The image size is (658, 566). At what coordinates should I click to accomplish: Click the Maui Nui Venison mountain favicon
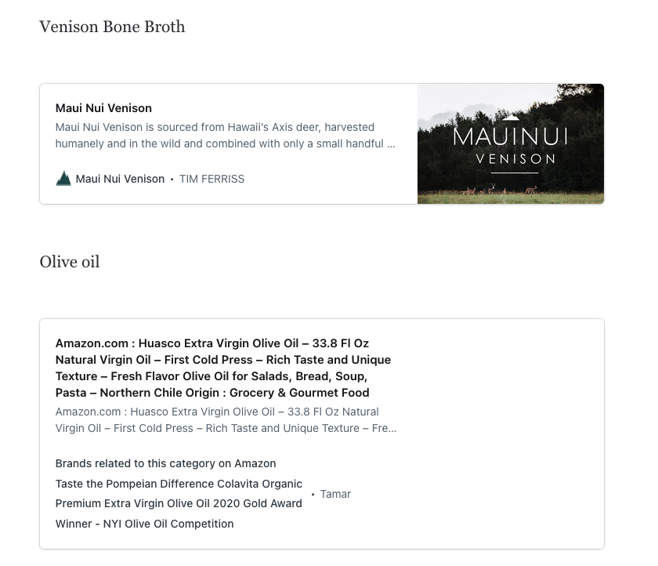[x=63, y=179]
